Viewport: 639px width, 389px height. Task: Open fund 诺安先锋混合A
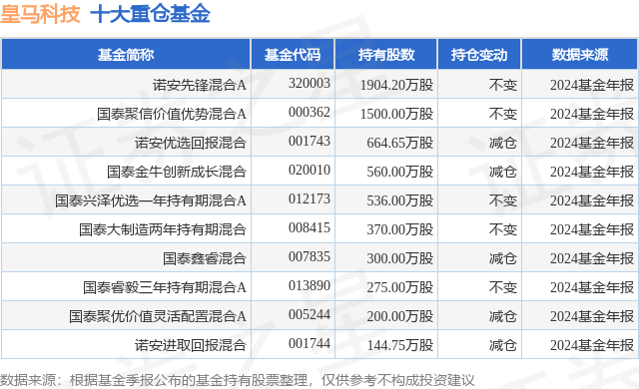200,85
